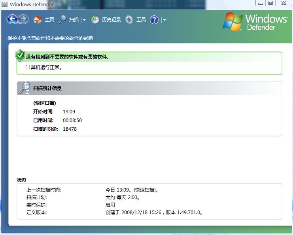Click the 扫描的对象 label
Viewport: 293px width, 235px height.
tap(45, 129)
